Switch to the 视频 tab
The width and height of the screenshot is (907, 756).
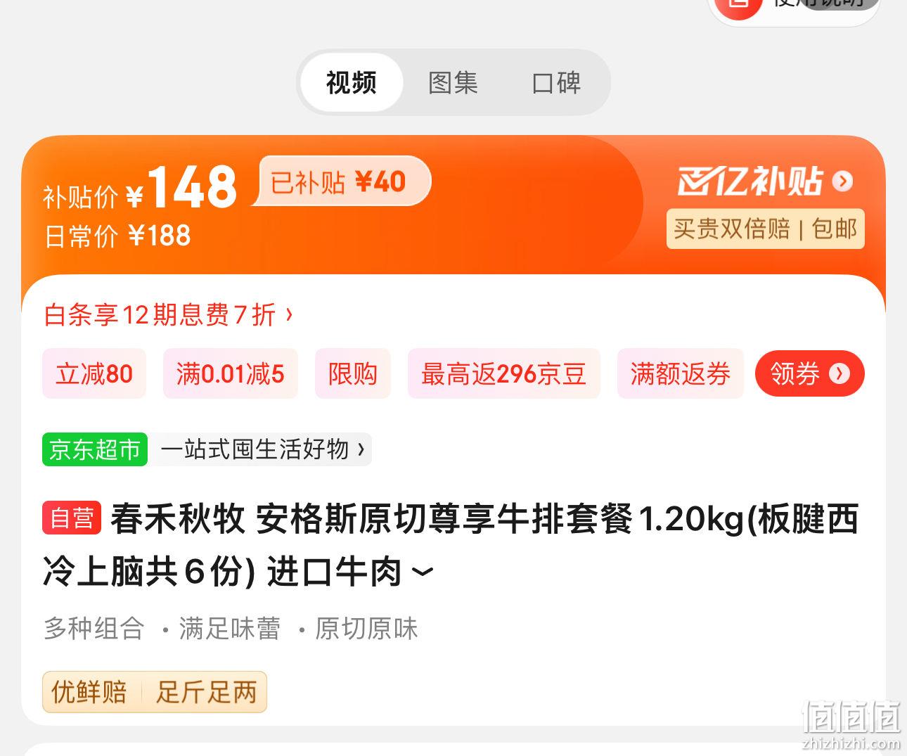pos(352,82)
